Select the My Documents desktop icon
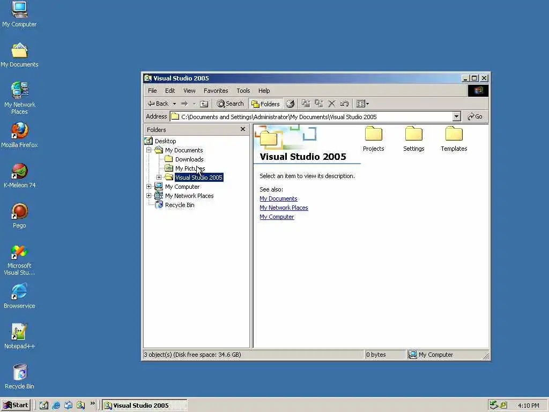Viewport: 549px width, 412px height. pyautogui.click(x=19, y=55)
